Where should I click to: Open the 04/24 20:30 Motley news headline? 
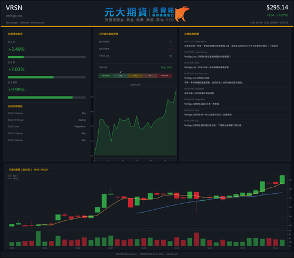pyautogui.click(x=206, y=67)
